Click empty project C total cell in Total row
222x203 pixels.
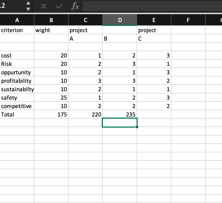point(154,114)
